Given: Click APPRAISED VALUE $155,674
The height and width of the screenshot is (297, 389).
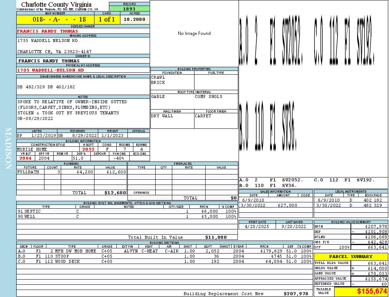Looking at the screenshot, I should coord(376,279).
